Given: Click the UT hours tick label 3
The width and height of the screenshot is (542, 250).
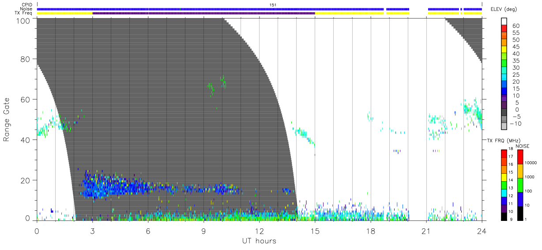Looking at the screenshot, I should (x=92, y=231).
